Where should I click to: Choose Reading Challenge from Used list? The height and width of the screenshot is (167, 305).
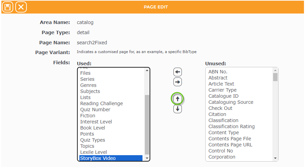101,103
